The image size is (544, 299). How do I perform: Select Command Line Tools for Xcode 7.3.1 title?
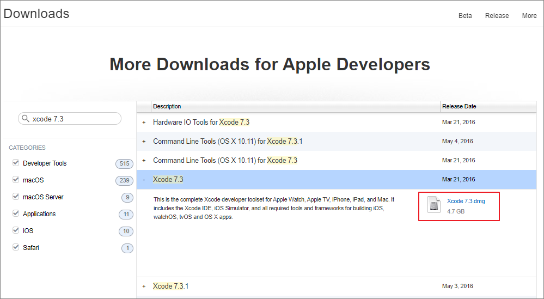(x=228, y=141)
